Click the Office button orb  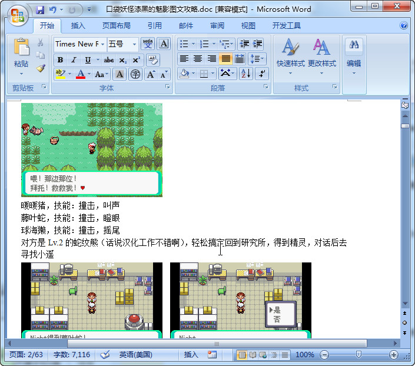[x=18, y=15]
